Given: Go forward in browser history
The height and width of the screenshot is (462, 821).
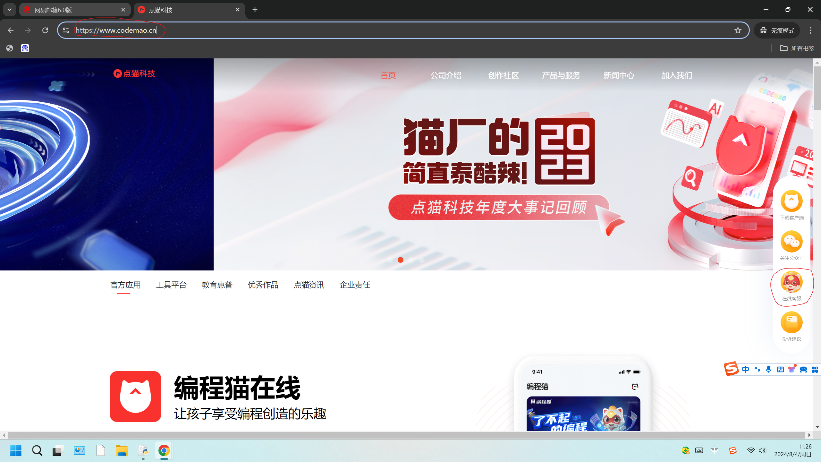Looking at the screenshot, I should click(28, 30).
